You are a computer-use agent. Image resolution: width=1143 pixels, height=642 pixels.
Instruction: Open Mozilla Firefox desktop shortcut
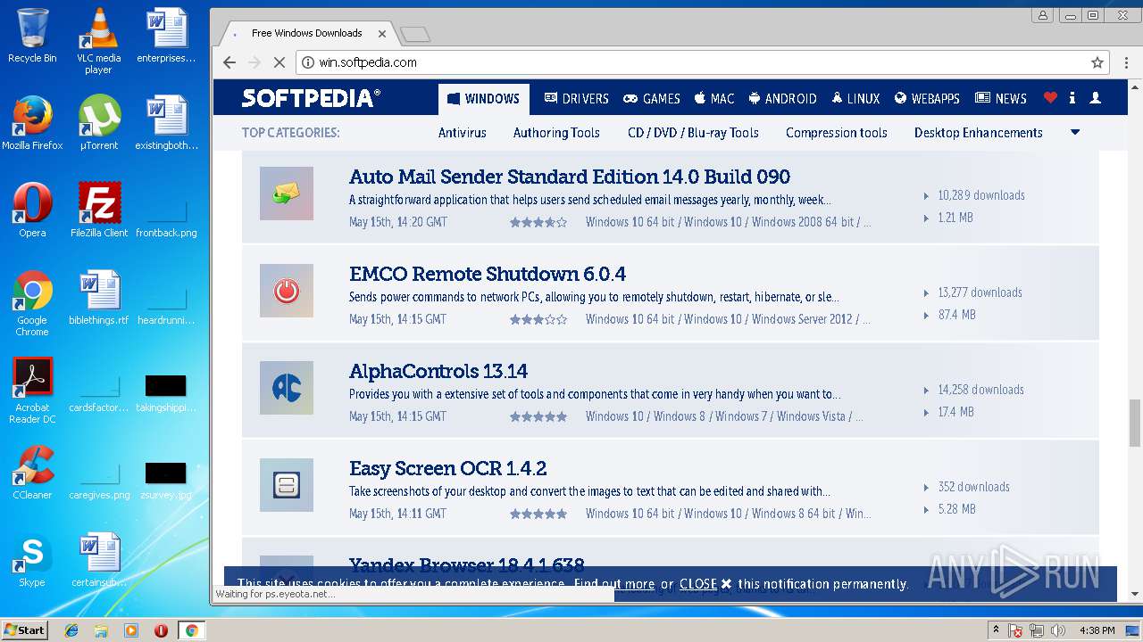click(x=32, y=123)
